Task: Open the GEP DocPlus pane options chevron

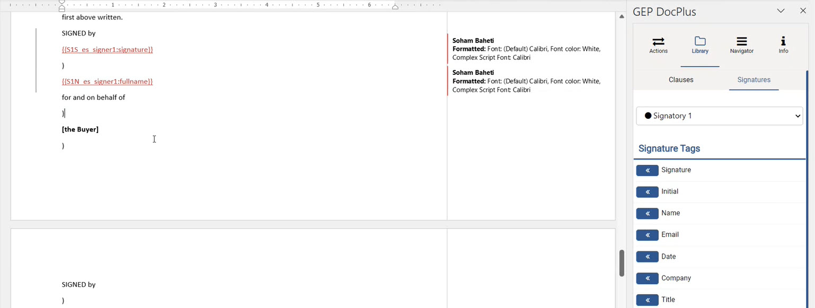Action: (x=781, y=11)
